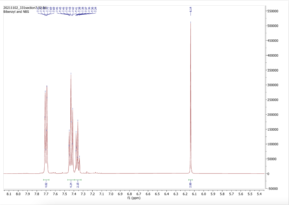The image size is (289, 205).
Task: Select the peak annotation 7.34
Action: click(96, 9)
